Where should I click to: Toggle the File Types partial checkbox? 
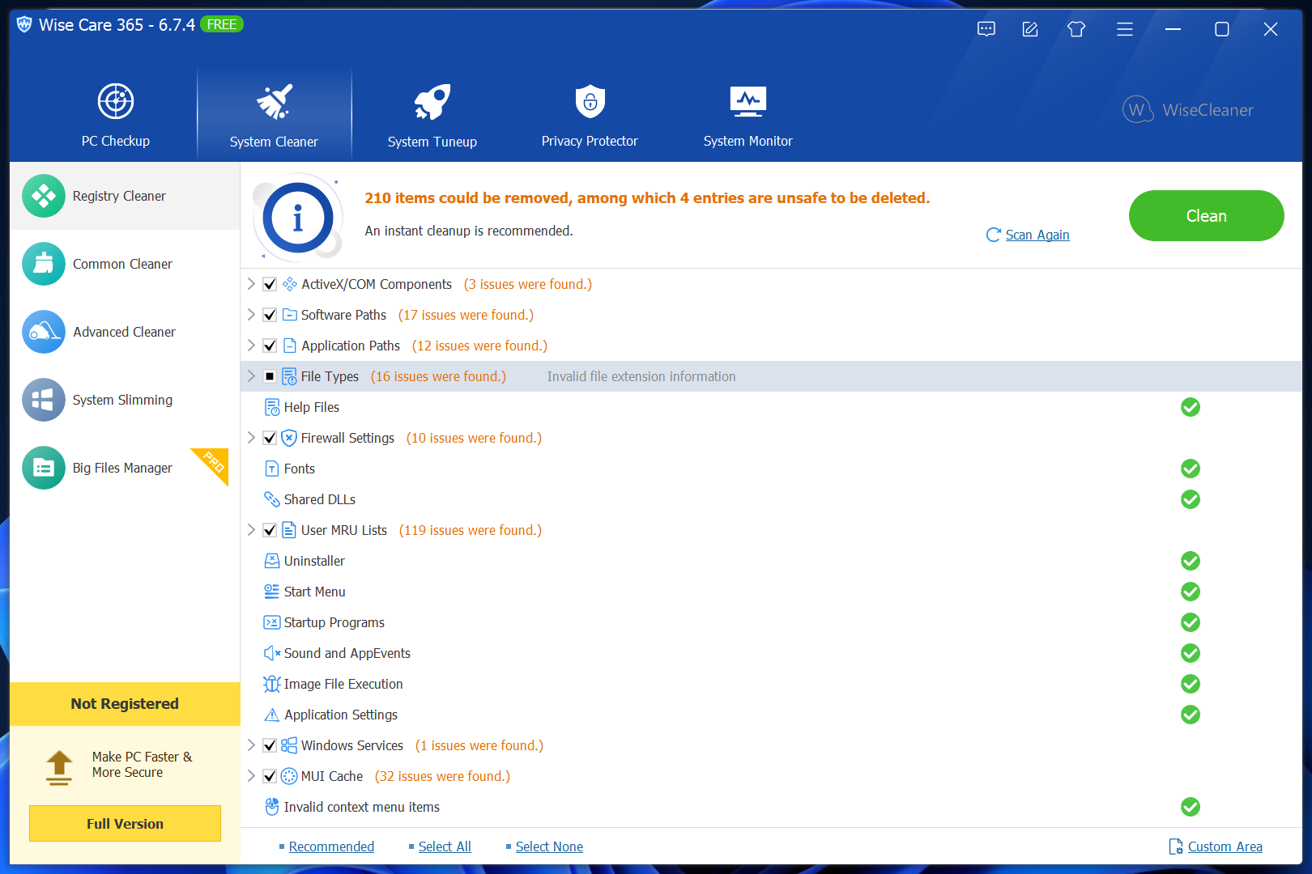click(270, 376)
